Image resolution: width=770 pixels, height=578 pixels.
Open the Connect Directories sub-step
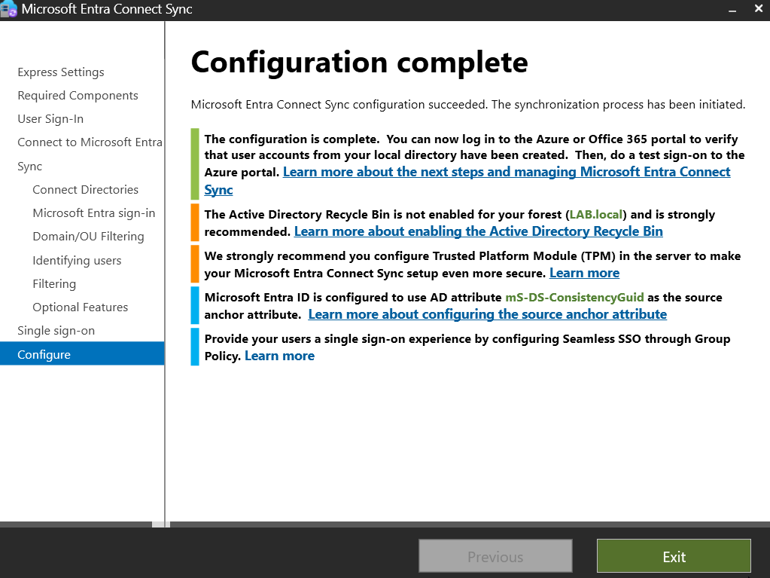coord(86,189)
